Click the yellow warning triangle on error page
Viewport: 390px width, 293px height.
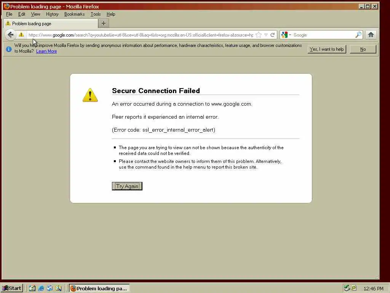[90, 95]
